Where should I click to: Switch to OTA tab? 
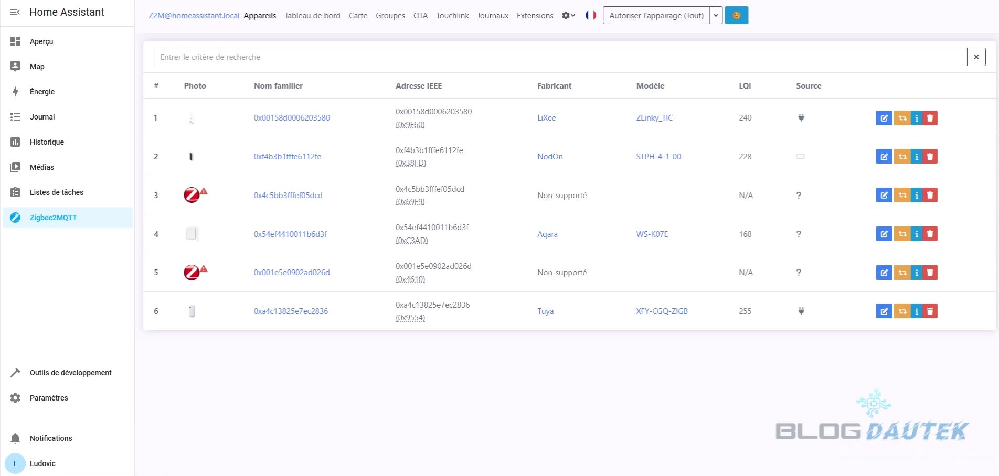pos(420,16)
